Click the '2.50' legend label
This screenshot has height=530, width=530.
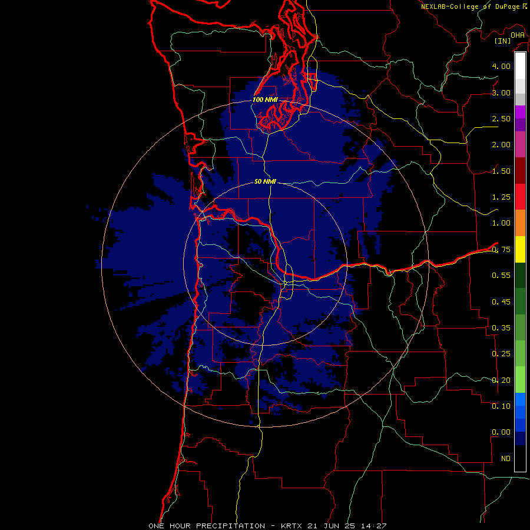tap(501, 118)
